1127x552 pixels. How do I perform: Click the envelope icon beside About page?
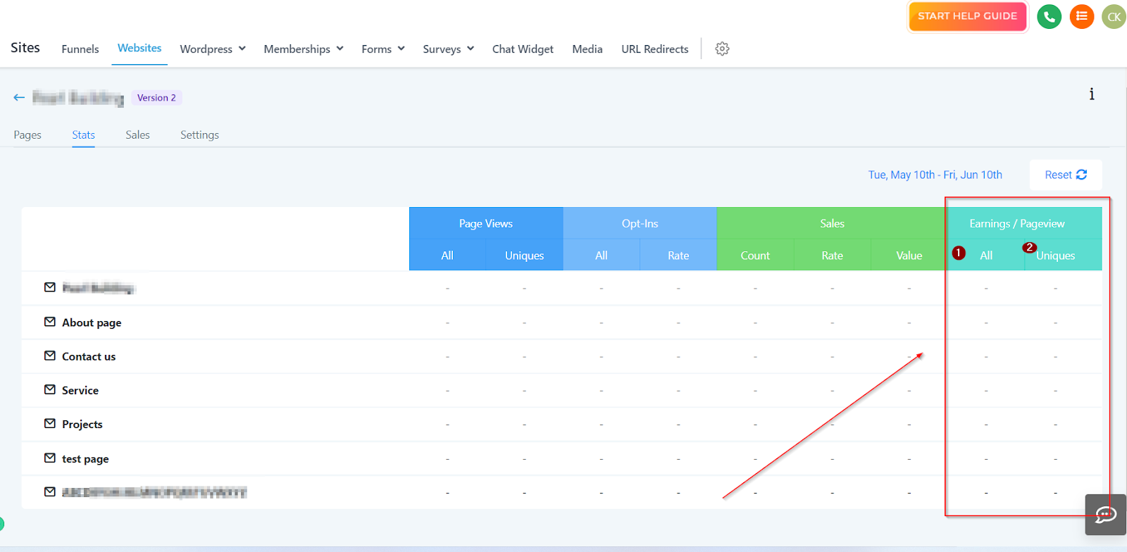(50, 322)
